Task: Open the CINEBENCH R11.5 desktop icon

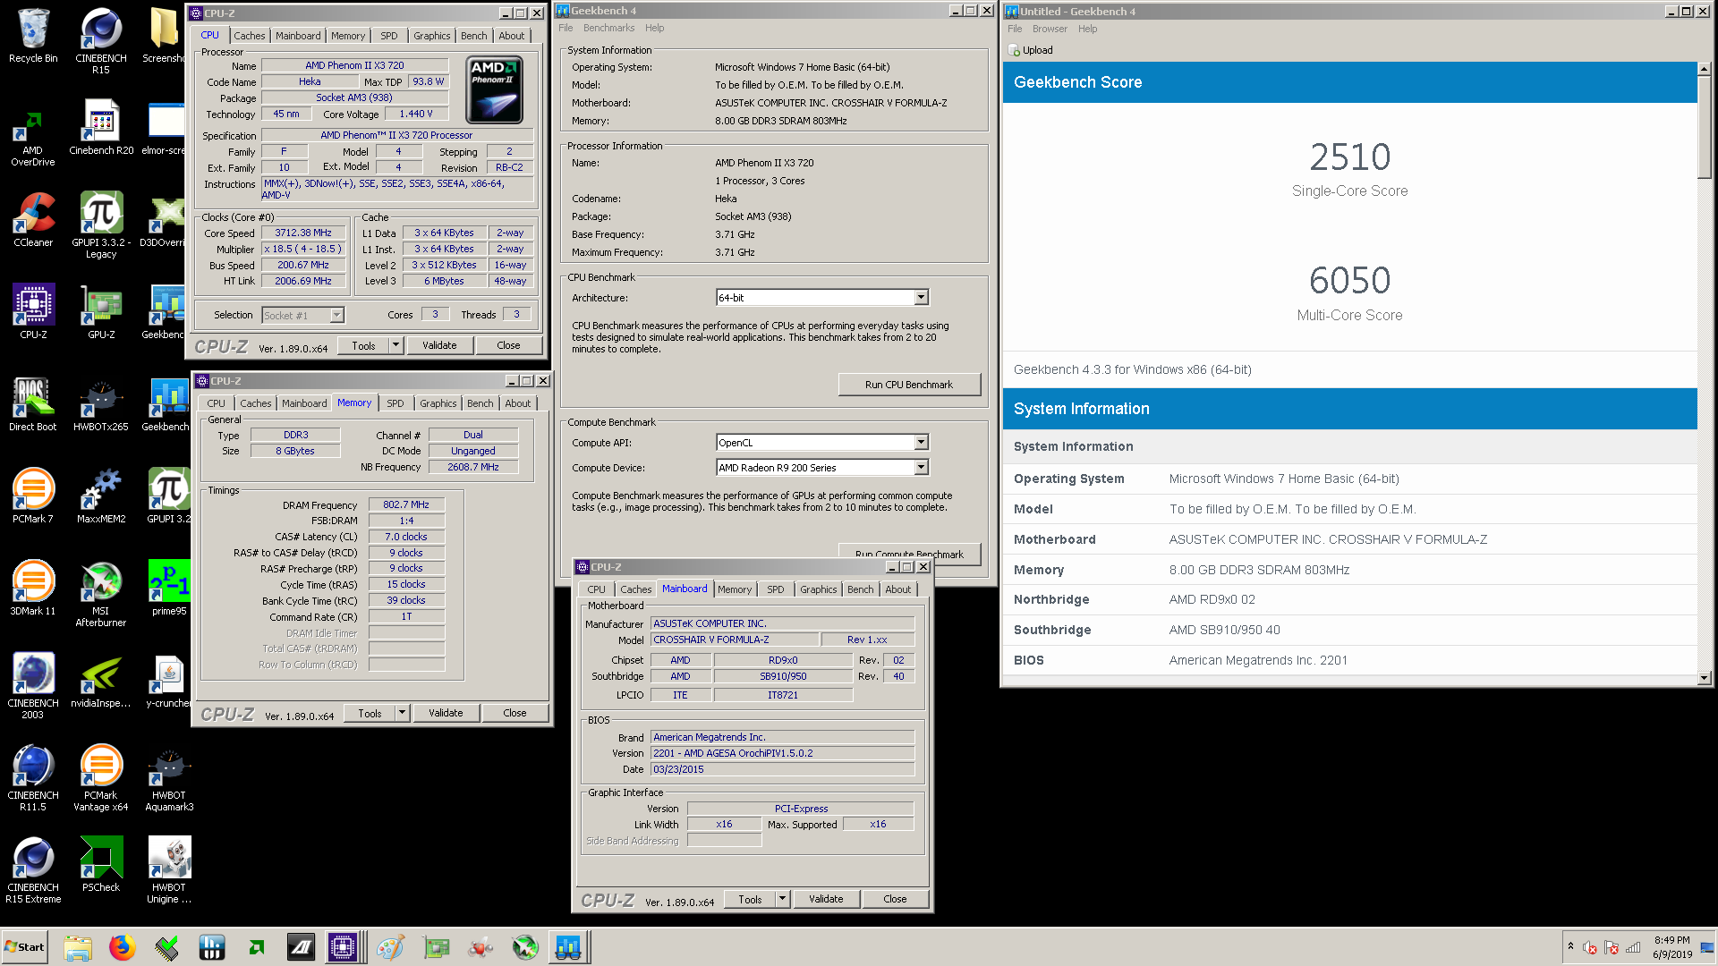Action: [x=33, y=778]
